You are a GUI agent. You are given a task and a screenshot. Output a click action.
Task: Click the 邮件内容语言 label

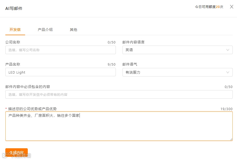coord(133,42)
